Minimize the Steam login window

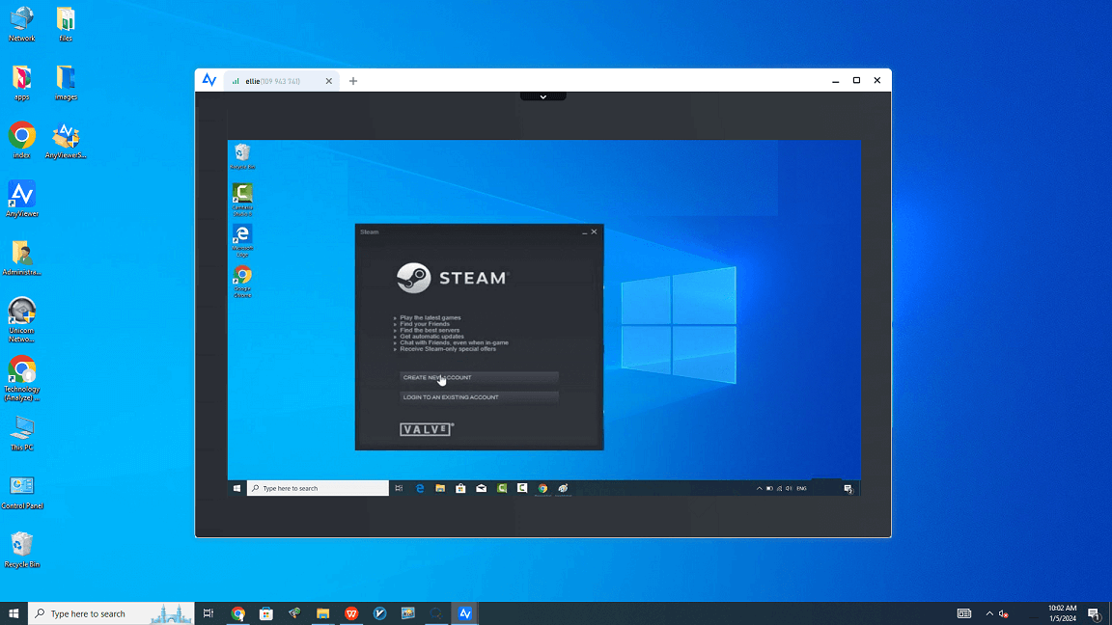584,231
